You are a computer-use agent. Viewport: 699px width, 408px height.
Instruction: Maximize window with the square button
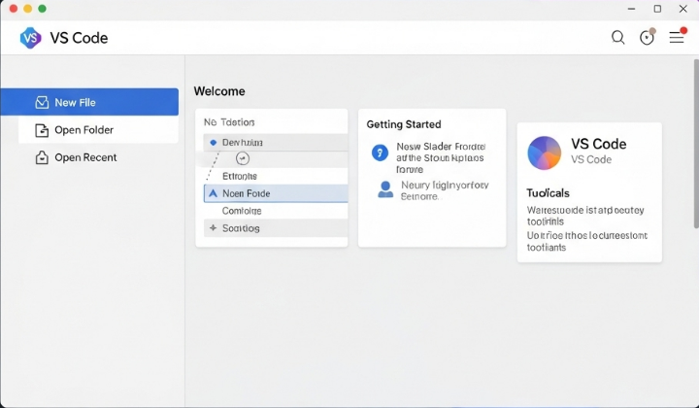click(x=657, y=9)
